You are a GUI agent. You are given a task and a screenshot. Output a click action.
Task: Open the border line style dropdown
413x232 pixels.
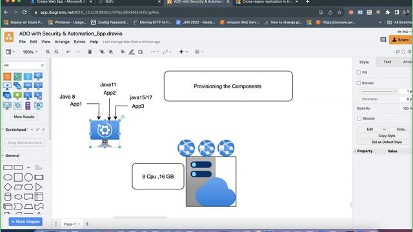tap(379, 91)
